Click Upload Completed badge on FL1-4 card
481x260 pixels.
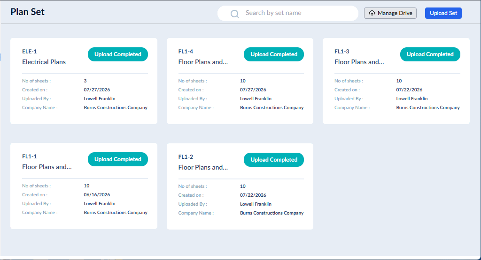click(x=274, y=54)
